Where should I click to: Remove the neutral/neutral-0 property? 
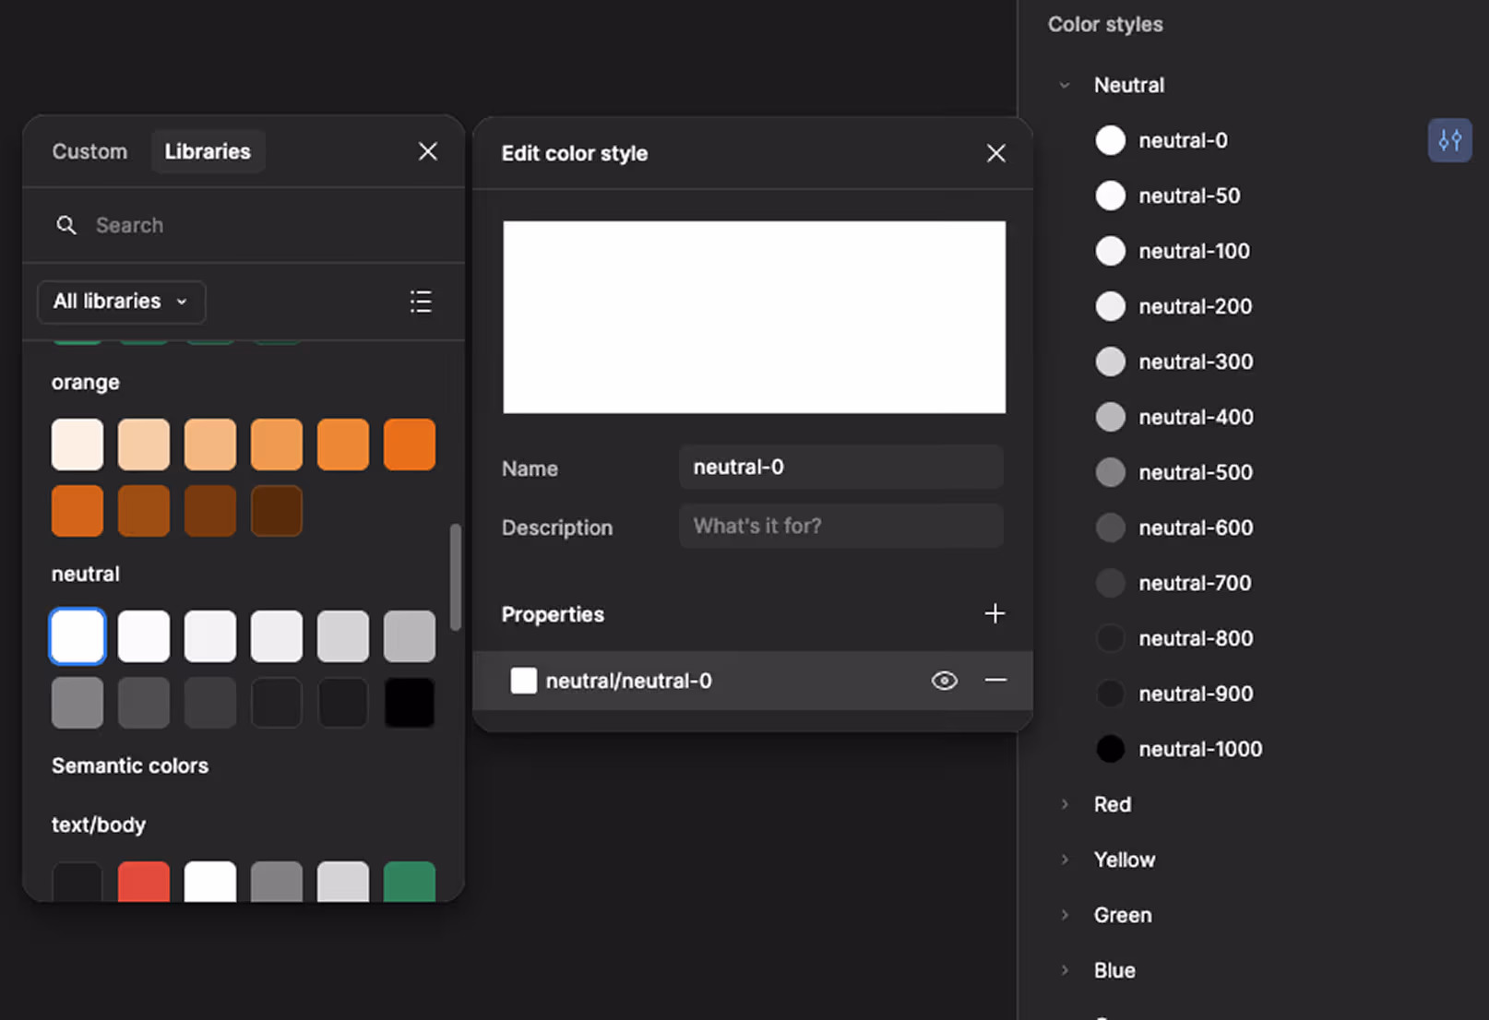click(x=995, y=681)
